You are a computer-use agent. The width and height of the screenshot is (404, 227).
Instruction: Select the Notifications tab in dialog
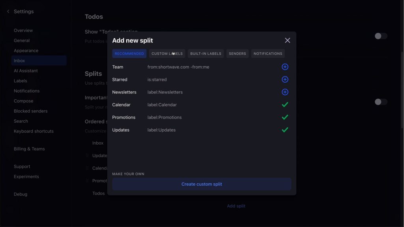pyautogui.click(x=268, y=54)
